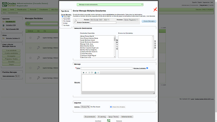Select the Aviso SMS radio option

coord(62,17)
